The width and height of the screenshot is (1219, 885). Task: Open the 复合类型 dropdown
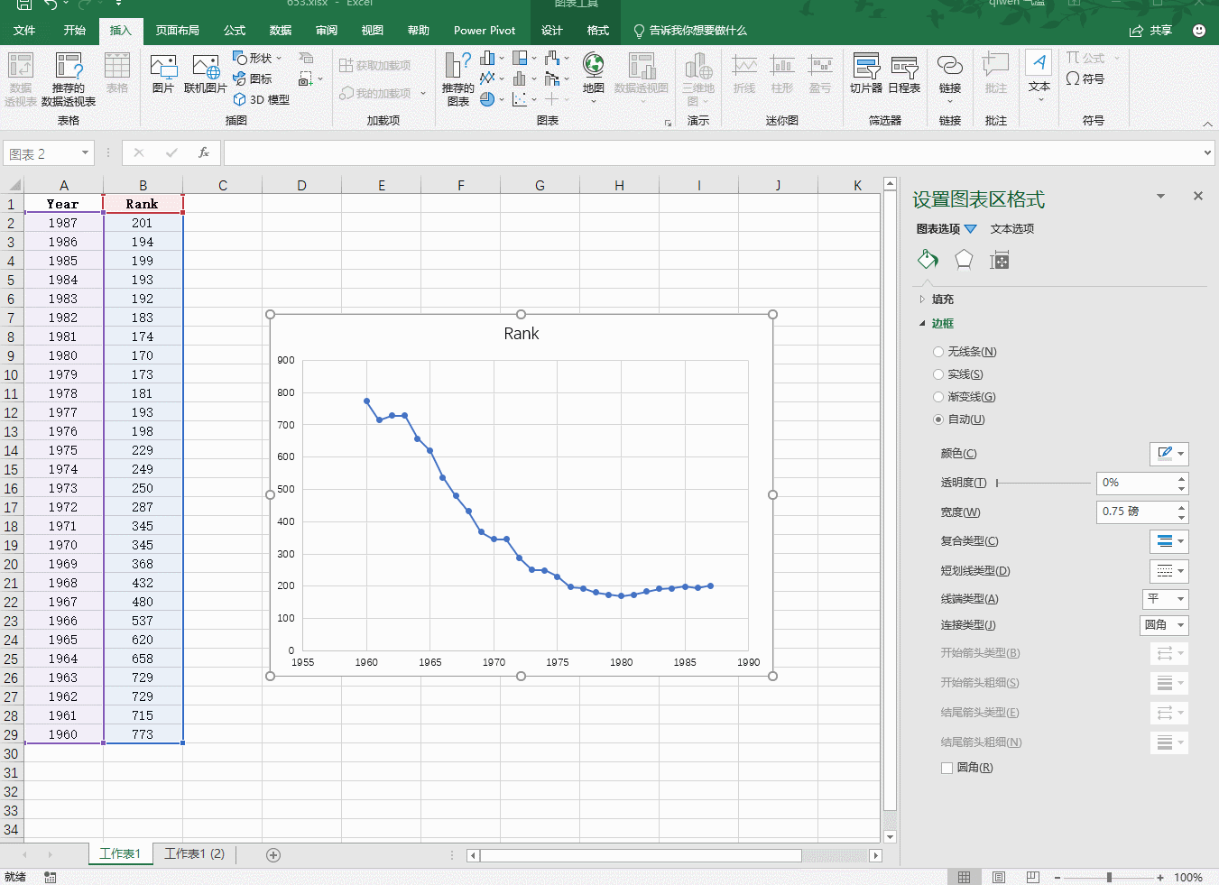[1169, 541]
